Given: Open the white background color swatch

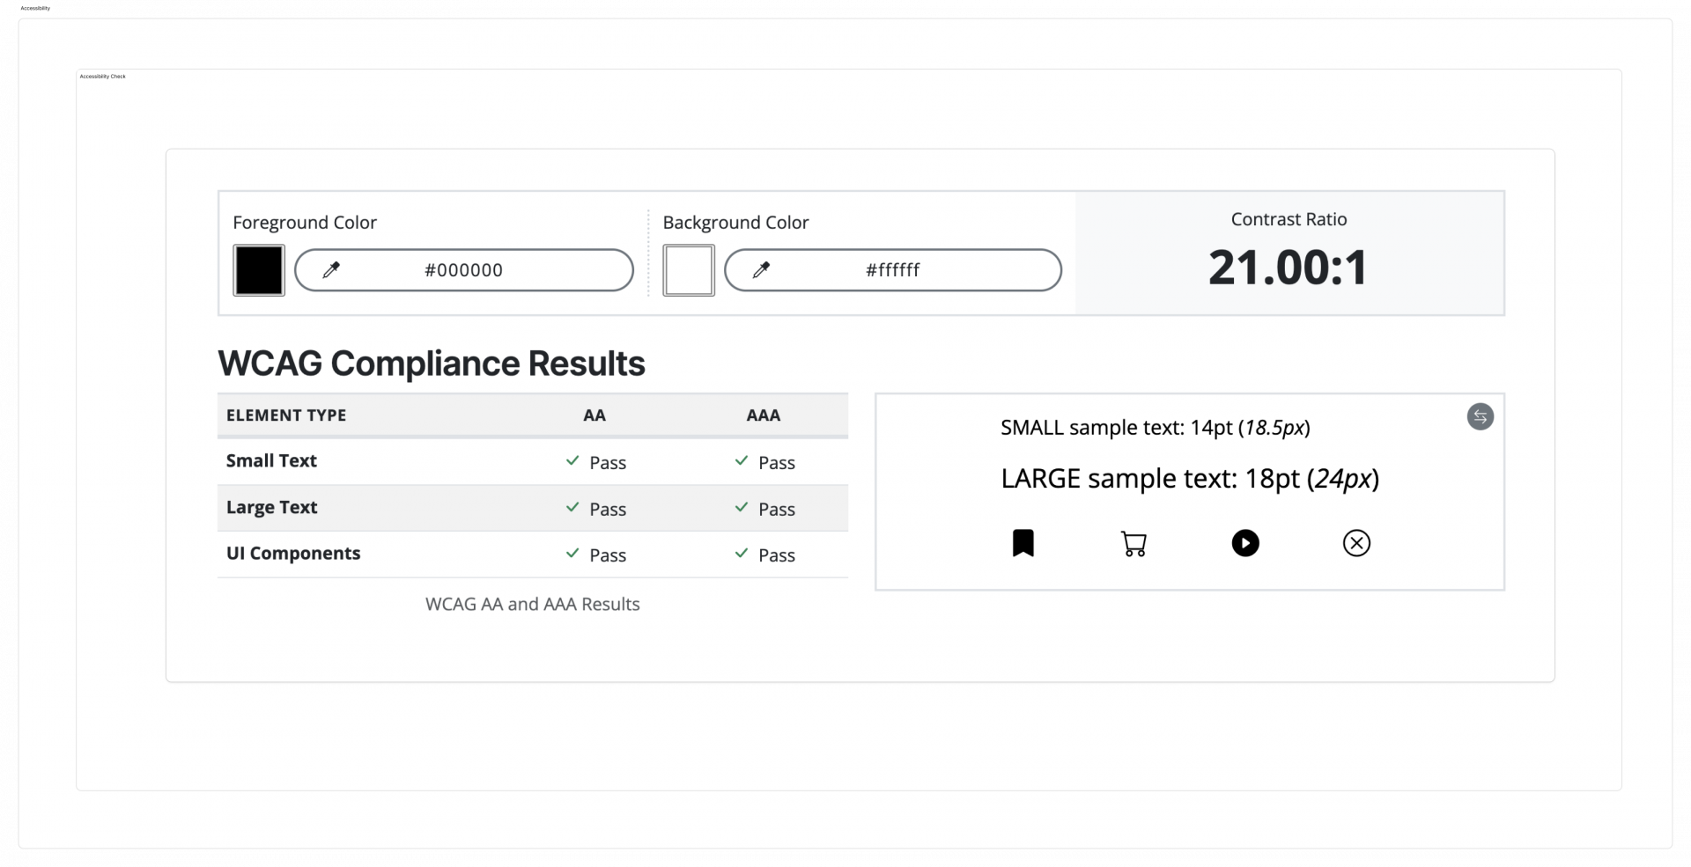Looking at the screenshot, I should 689,270.
